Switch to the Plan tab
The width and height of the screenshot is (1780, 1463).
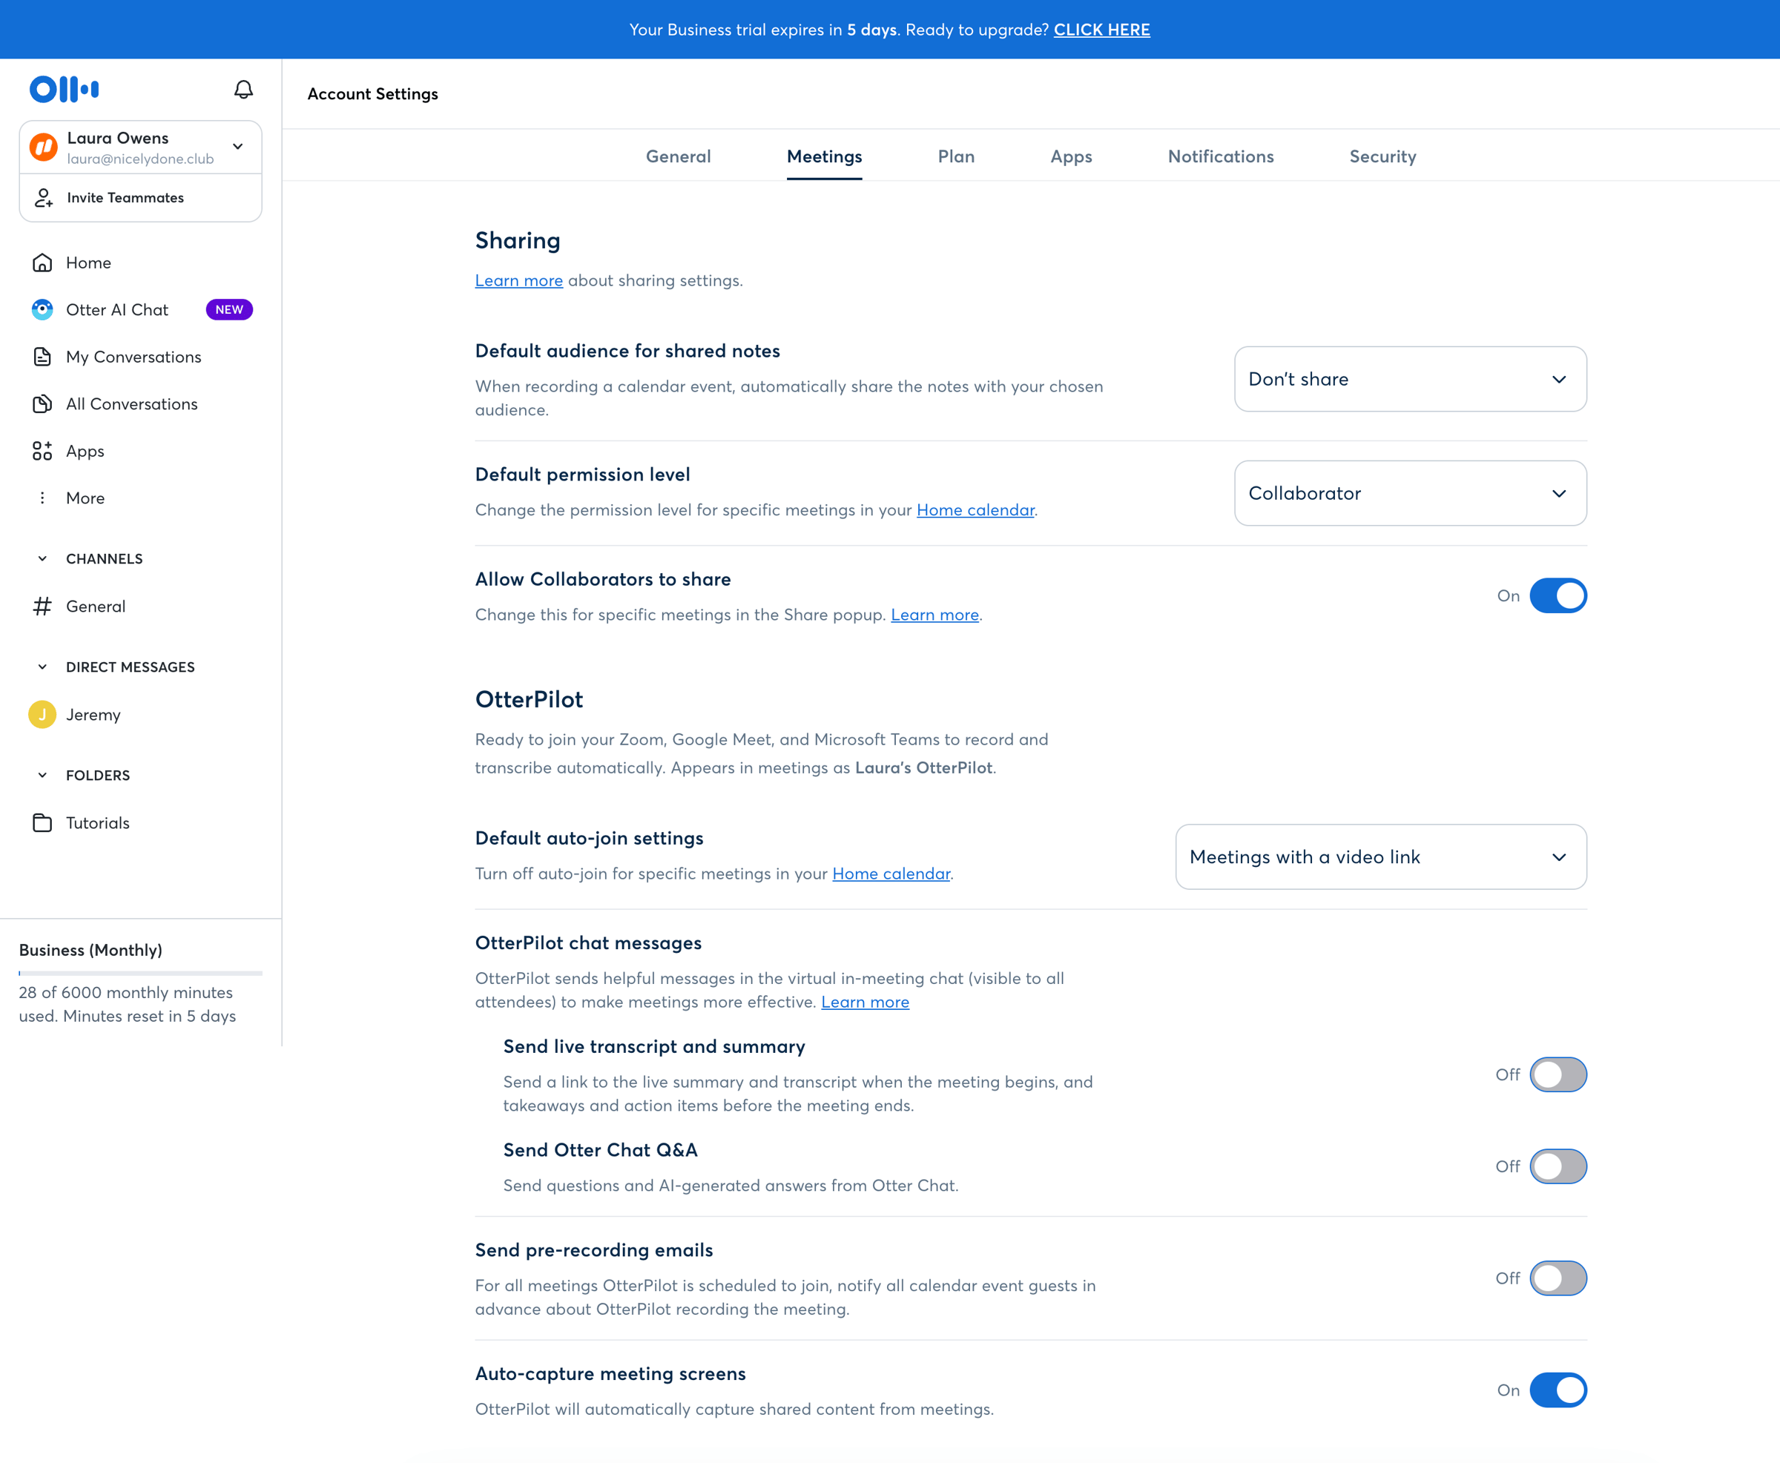pos(956,156)
